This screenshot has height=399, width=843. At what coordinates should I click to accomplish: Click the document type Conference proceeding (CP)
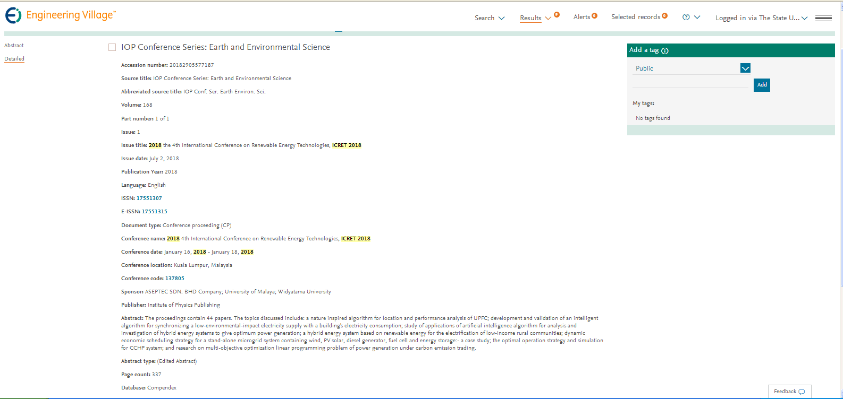197,225
